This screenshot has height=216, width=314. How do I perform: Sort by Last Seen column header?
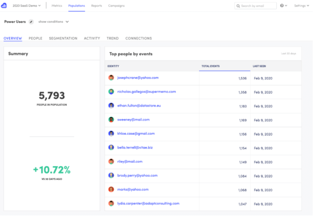259,66
